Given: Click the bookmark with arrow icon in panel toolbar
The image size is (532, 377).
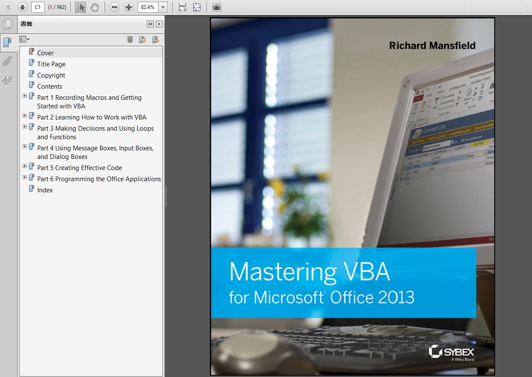Looking at the screenshot, I should 156,39.
